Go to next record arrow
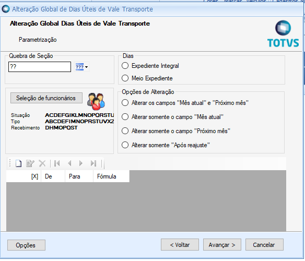Image resolution: width=305 pixels, height=261 pixels. (x=81, y=163)
